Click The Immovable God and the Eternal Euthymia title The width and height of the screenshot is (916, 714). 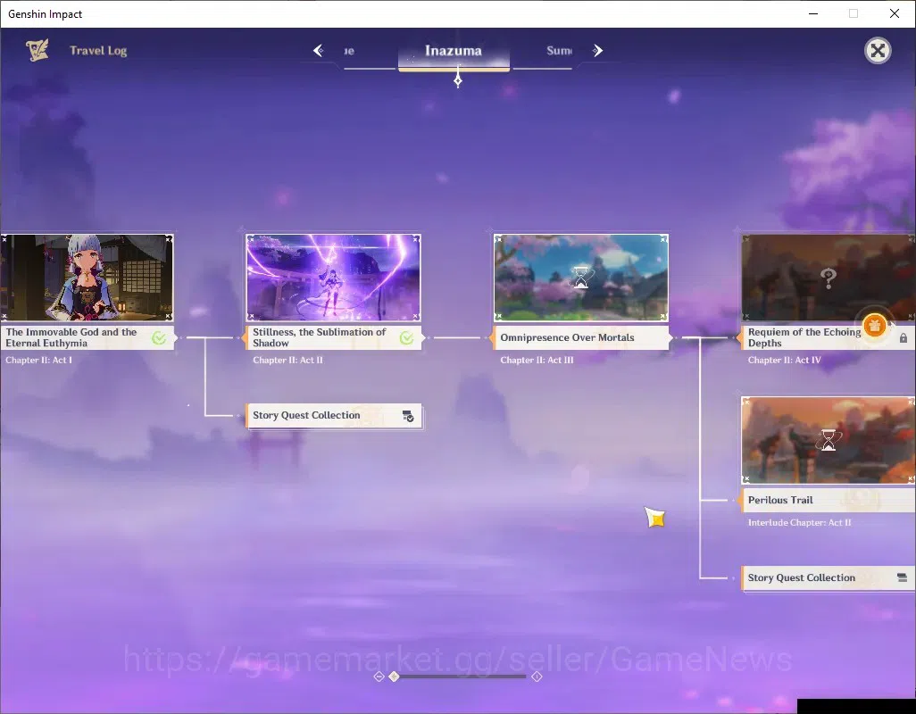pyautogui.click(x=71, y=337)
